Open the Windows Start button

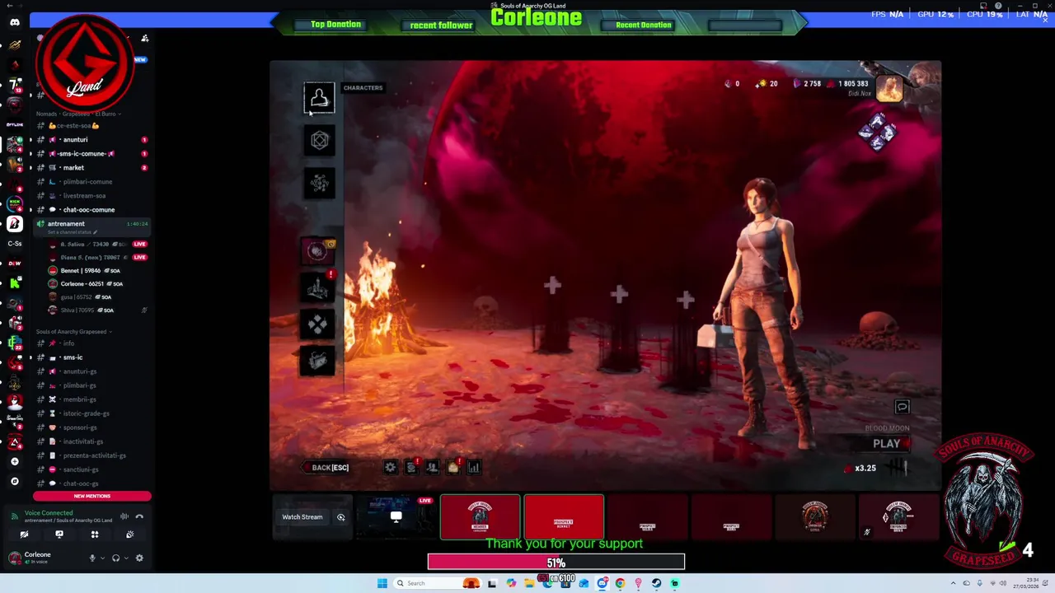[382, 583]
